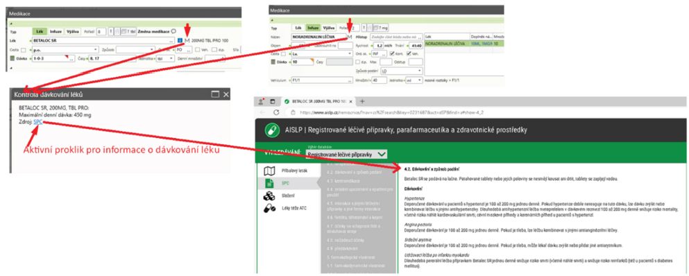
Task: Click the Rychlost 1,2 field
Action: (378, 46)
